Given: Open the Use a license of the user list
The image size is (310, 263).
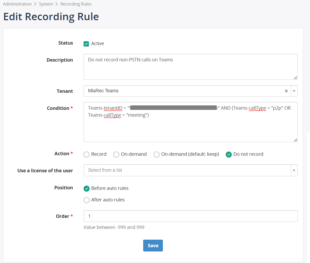Looking at the screenshot, I should coord(187,170).
